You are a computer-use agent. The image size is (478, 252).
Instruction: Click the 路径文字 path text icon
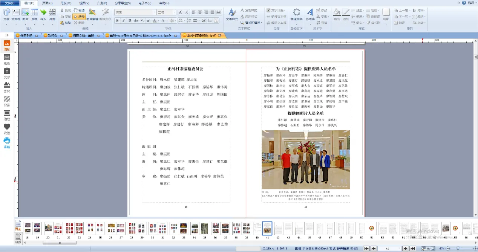tap(296, 14)
